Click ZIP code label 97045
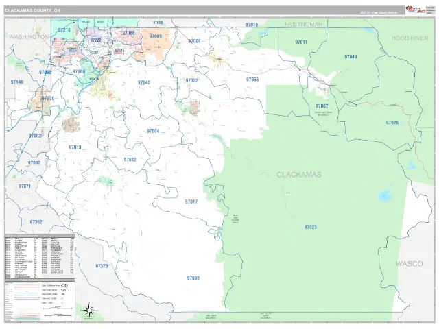Image resolution: width=439 pixels, height=329 pixels. tap(144, 82)
